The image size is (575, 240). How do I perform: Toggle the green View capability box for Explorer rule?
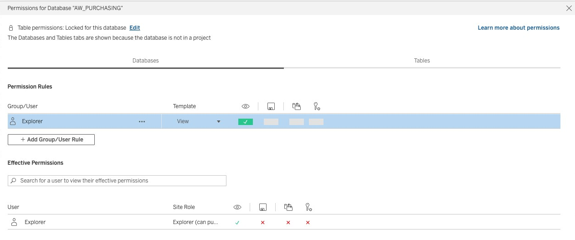[x=246, y=122]
